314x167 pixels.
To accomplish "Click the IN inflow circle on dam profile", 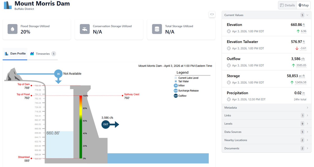I will pyautogui.click(x=58, y=74).
